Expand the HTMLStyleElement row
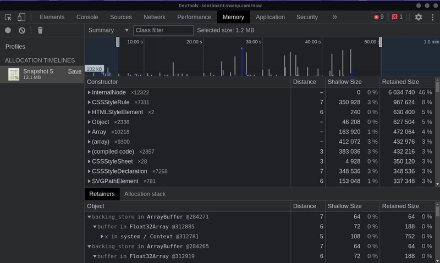Viewport: 440px width, 263px height. 89,112
